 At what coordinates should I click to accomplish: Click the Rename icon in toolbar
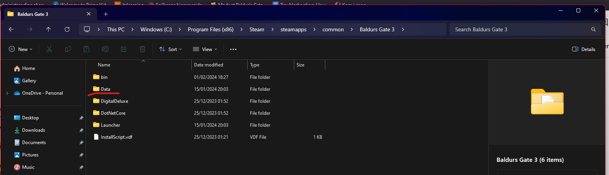(105, 49)
